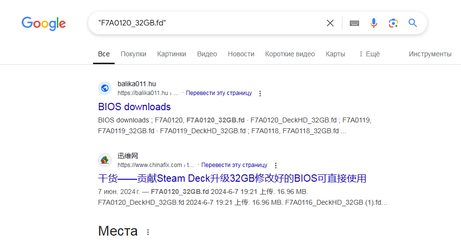The height and width of the screenshot is (240, 461).
Task: Translate the chinafix.com result page
Action: pos(234,165)
